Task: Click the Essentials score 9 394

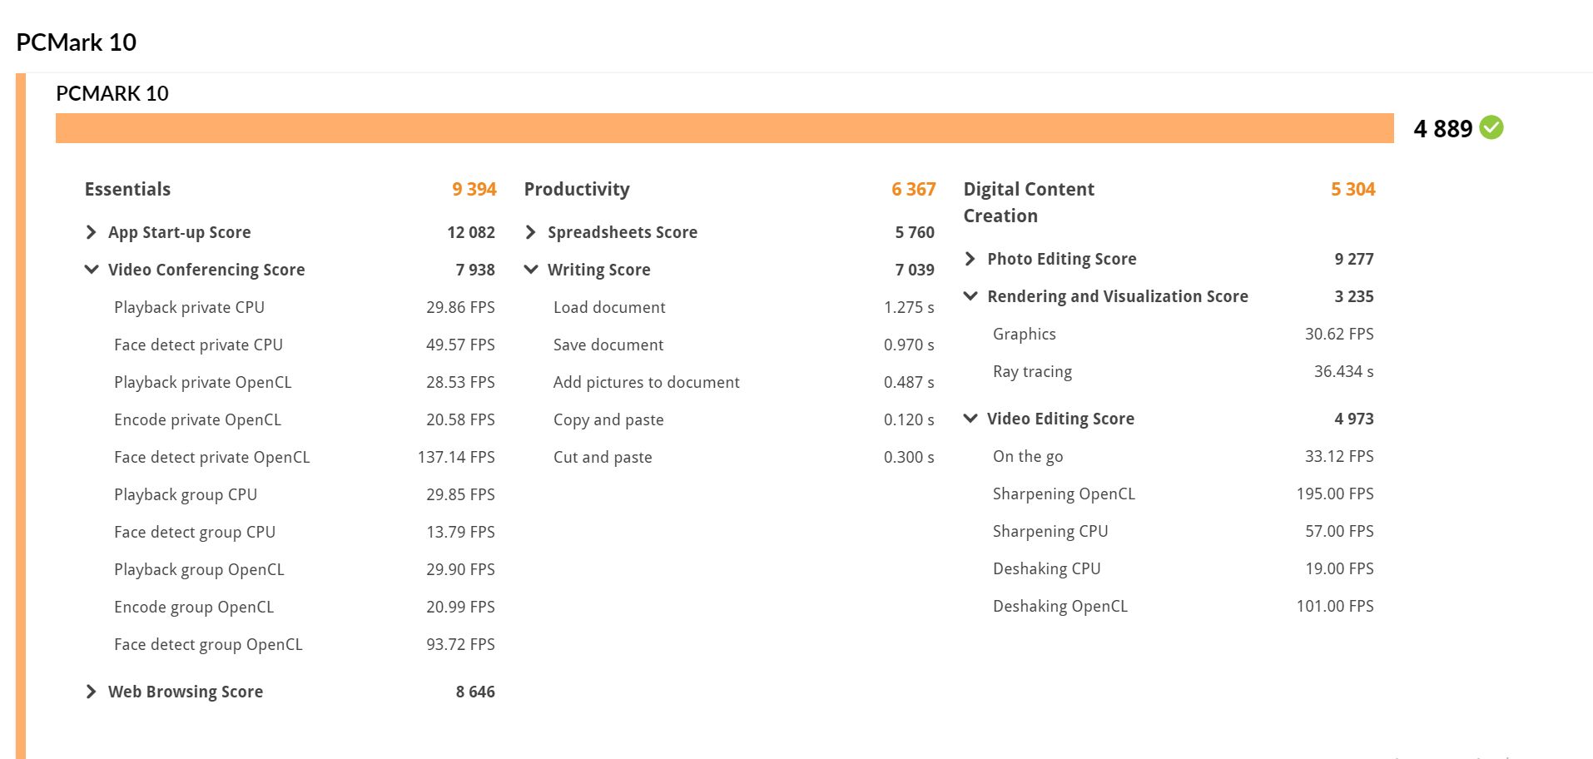Action: (x=474, y=189)
